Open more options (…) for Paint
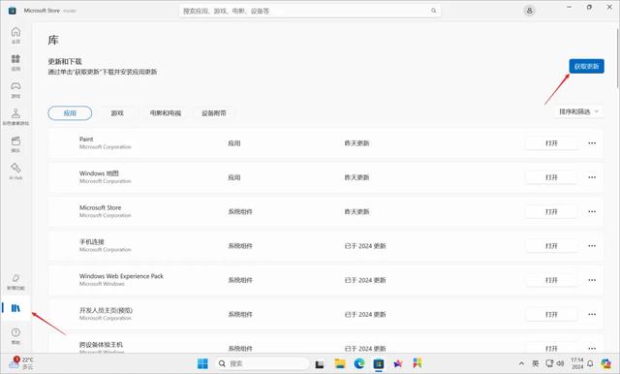 coord(592,143)
